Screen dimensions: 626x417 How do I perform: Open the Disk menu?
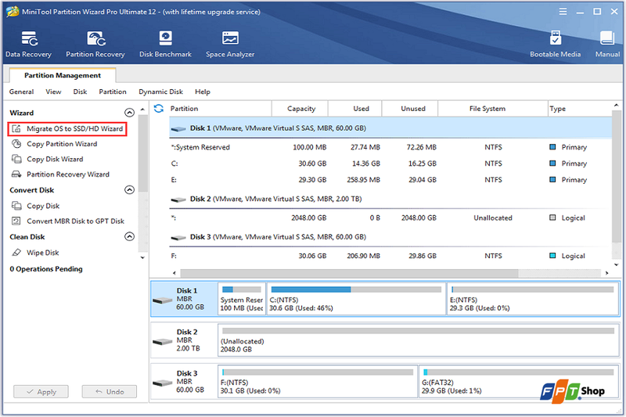click(x=80, y=92)
